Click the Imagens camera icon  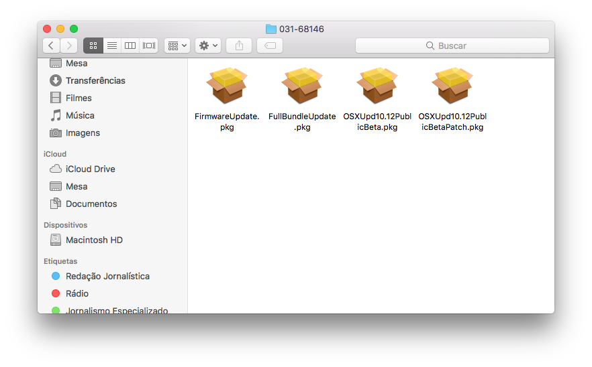(56, 133)
